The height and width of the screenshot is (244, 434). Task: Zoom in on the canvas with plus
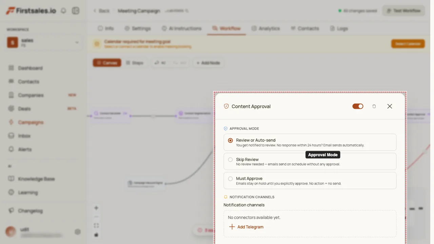click(x=96, y=208)
